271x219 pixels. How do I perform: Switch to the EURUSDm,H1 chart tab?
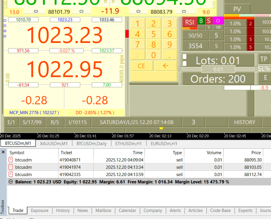163,144
